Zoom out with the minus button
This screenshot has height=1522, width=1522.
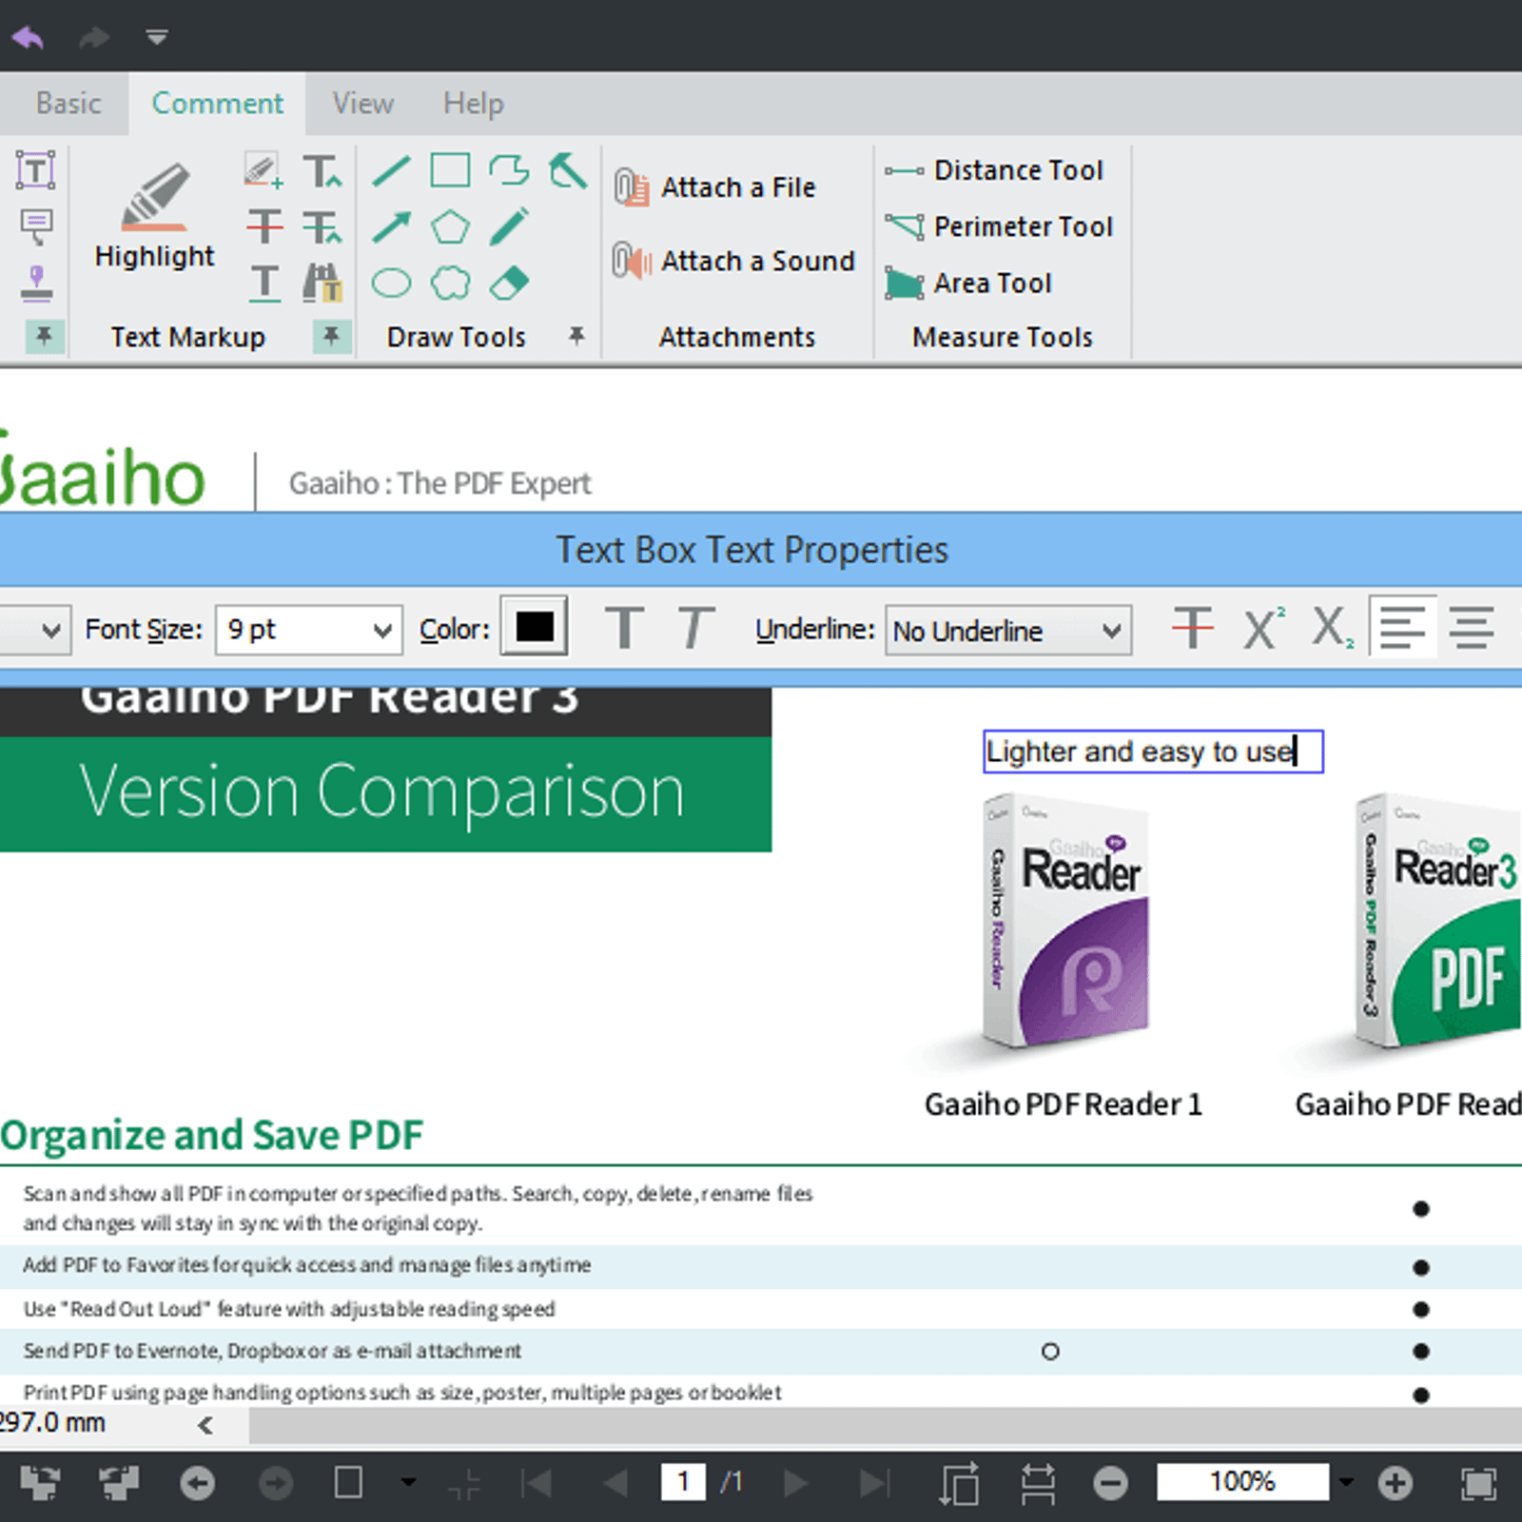click(x=1110, y=1483)
